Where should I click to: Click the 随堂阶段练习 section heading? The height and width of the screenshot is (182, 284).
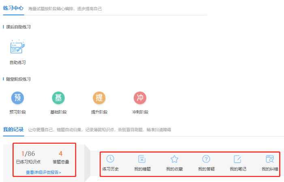18,79
